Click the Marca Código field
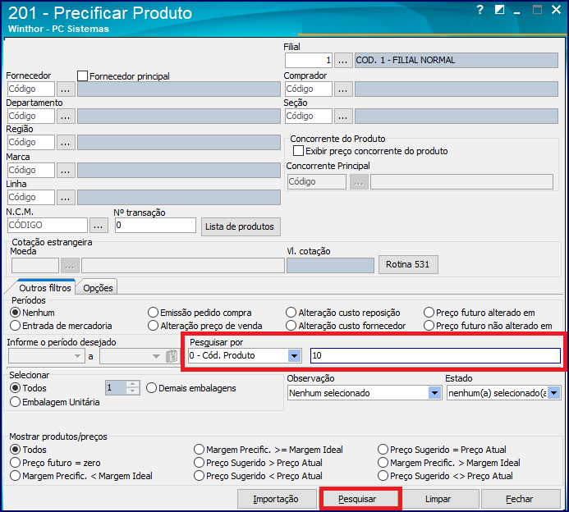Viewport: 569px width, 512px height. [x=31, y=170]
